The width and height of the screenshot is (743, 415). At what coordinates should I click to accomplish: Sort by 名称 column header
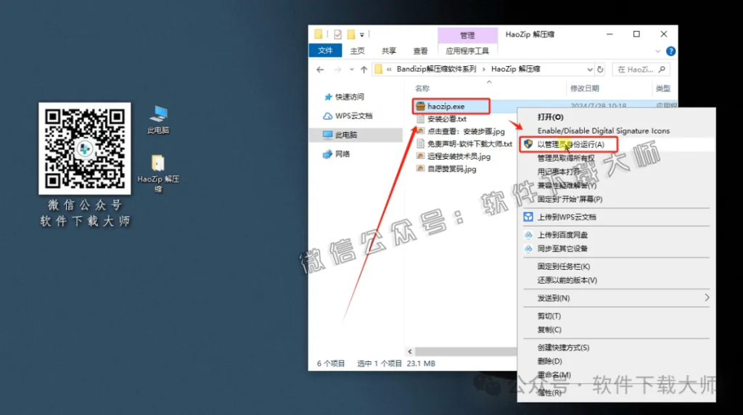pyautogui.click(x=422, y=88)
